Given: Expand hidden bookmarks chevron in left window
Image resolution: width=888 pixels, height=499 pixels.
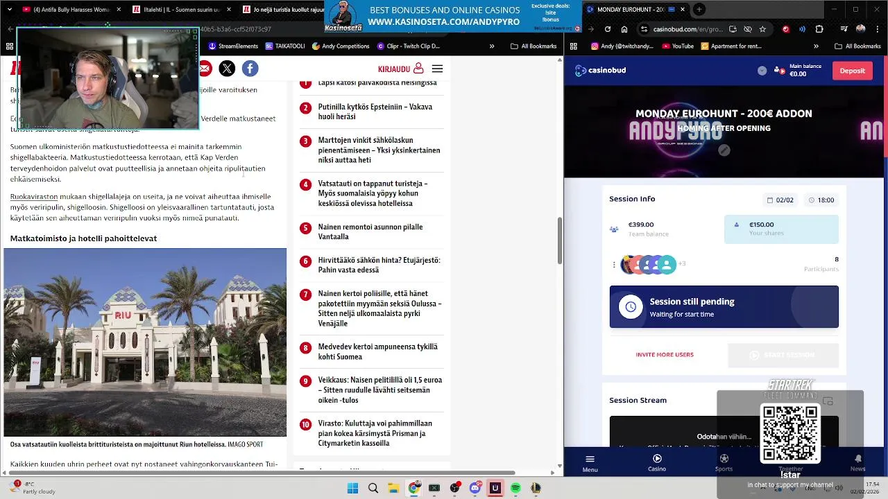Looking at the screenshot, I should coord(492,46).
